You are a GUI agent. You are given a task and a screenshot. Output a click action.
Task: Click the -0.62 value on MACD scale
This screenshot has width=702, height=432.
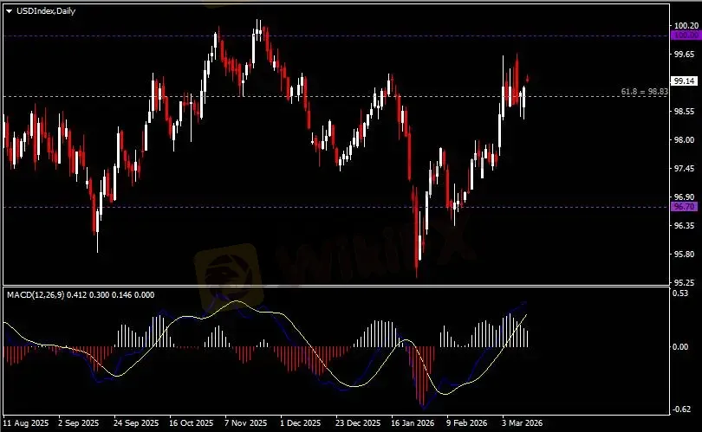pyautogui.click(x=683, y=409)
